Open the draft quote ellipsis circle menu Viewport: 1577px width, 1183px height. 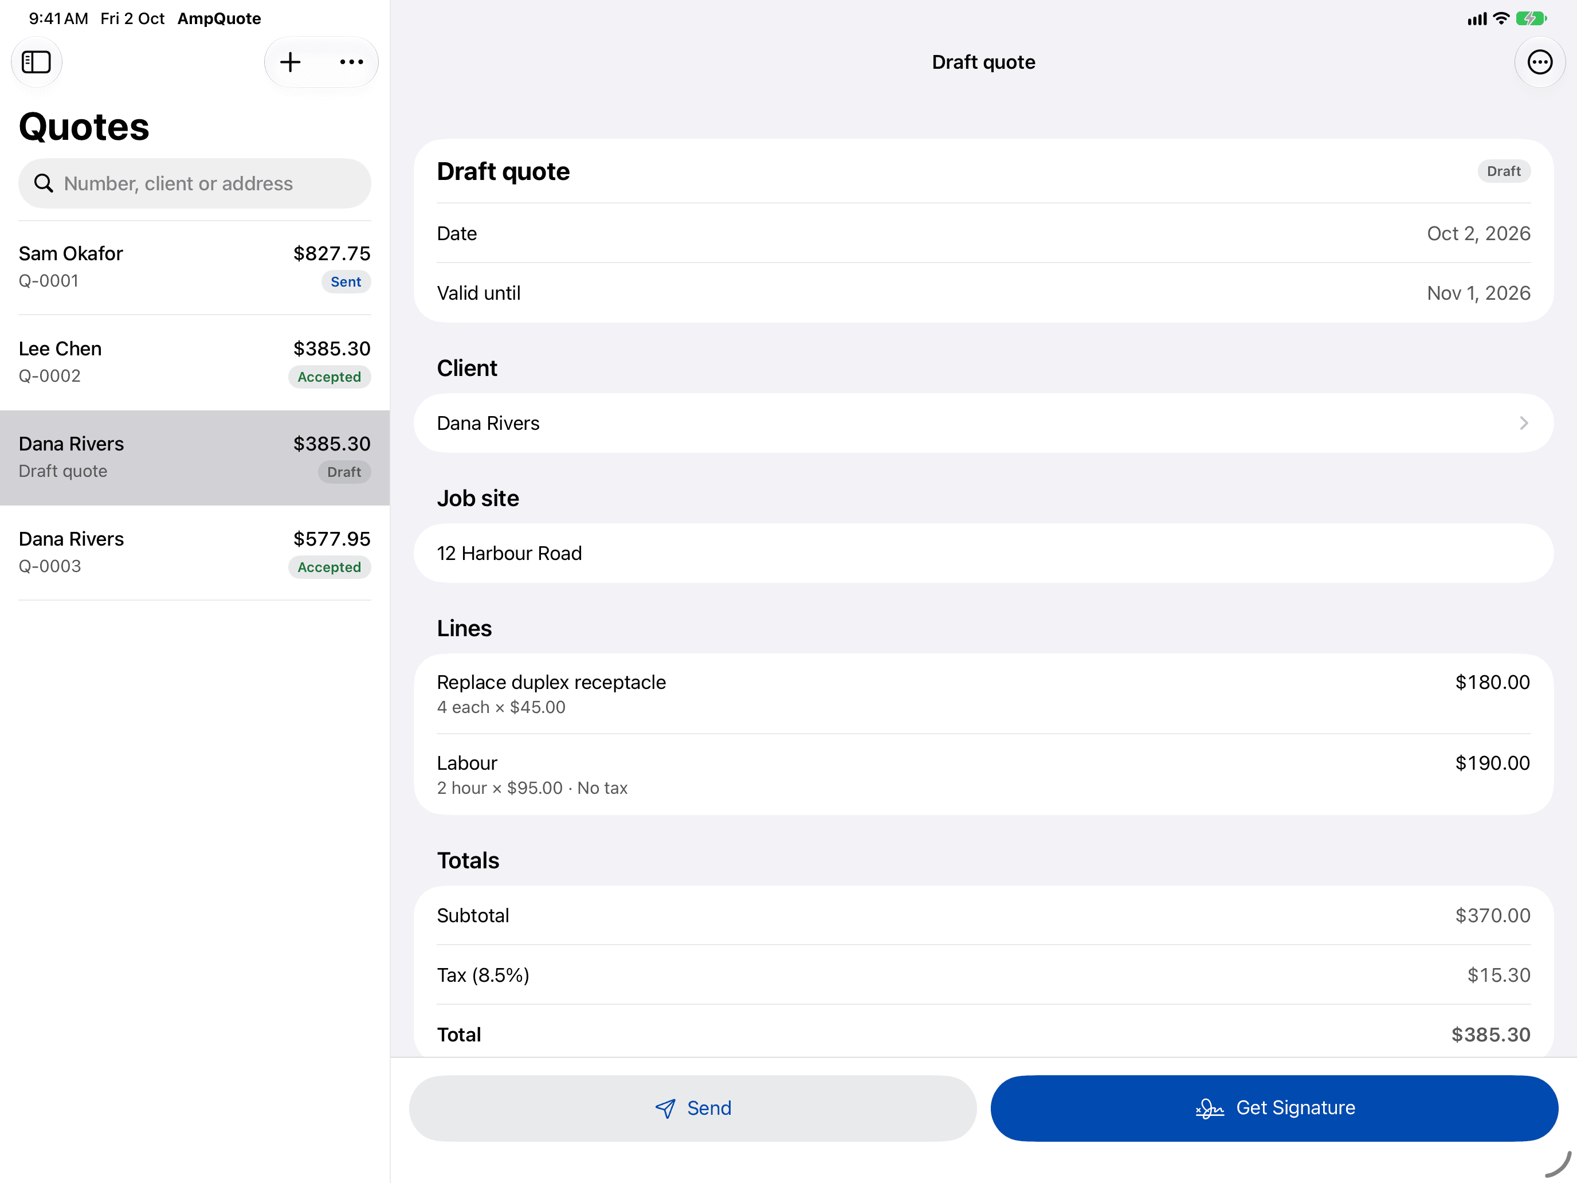[1539, 62]
